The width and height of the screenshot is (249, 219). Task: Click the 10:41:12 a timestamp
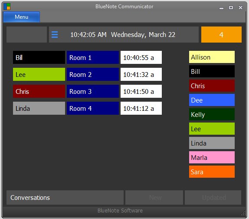click(x=141, y=108)
